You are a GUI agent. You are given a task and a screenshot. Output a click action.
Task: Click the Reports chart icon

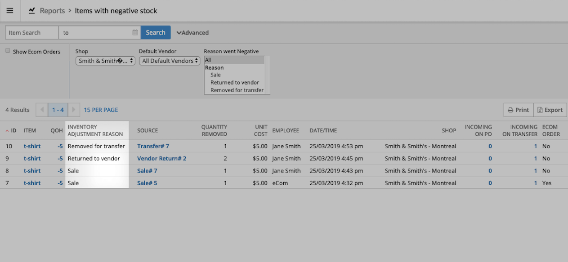(32, 11)
